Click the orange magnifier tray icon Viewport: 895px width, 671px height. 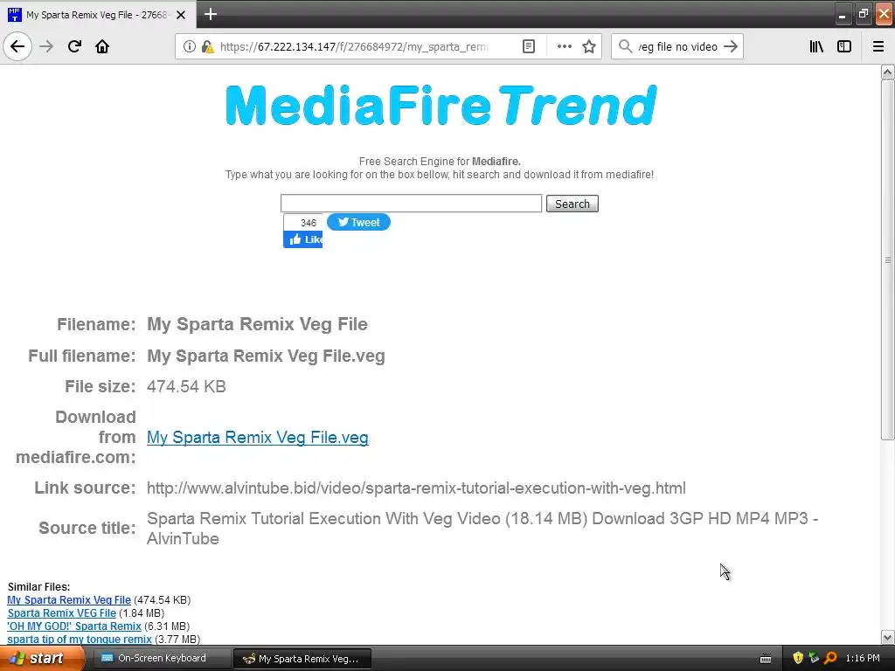[x=830, y=658]
